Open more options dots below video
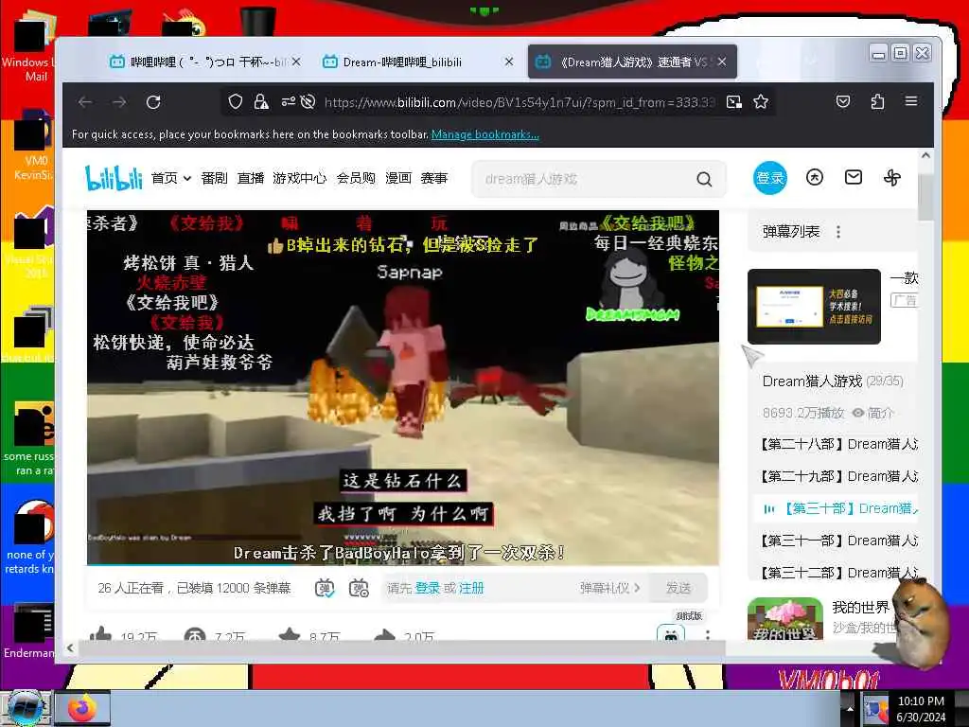Image resolution: width=969 pixels, height=727 pixels. click(x=708, y=635)
